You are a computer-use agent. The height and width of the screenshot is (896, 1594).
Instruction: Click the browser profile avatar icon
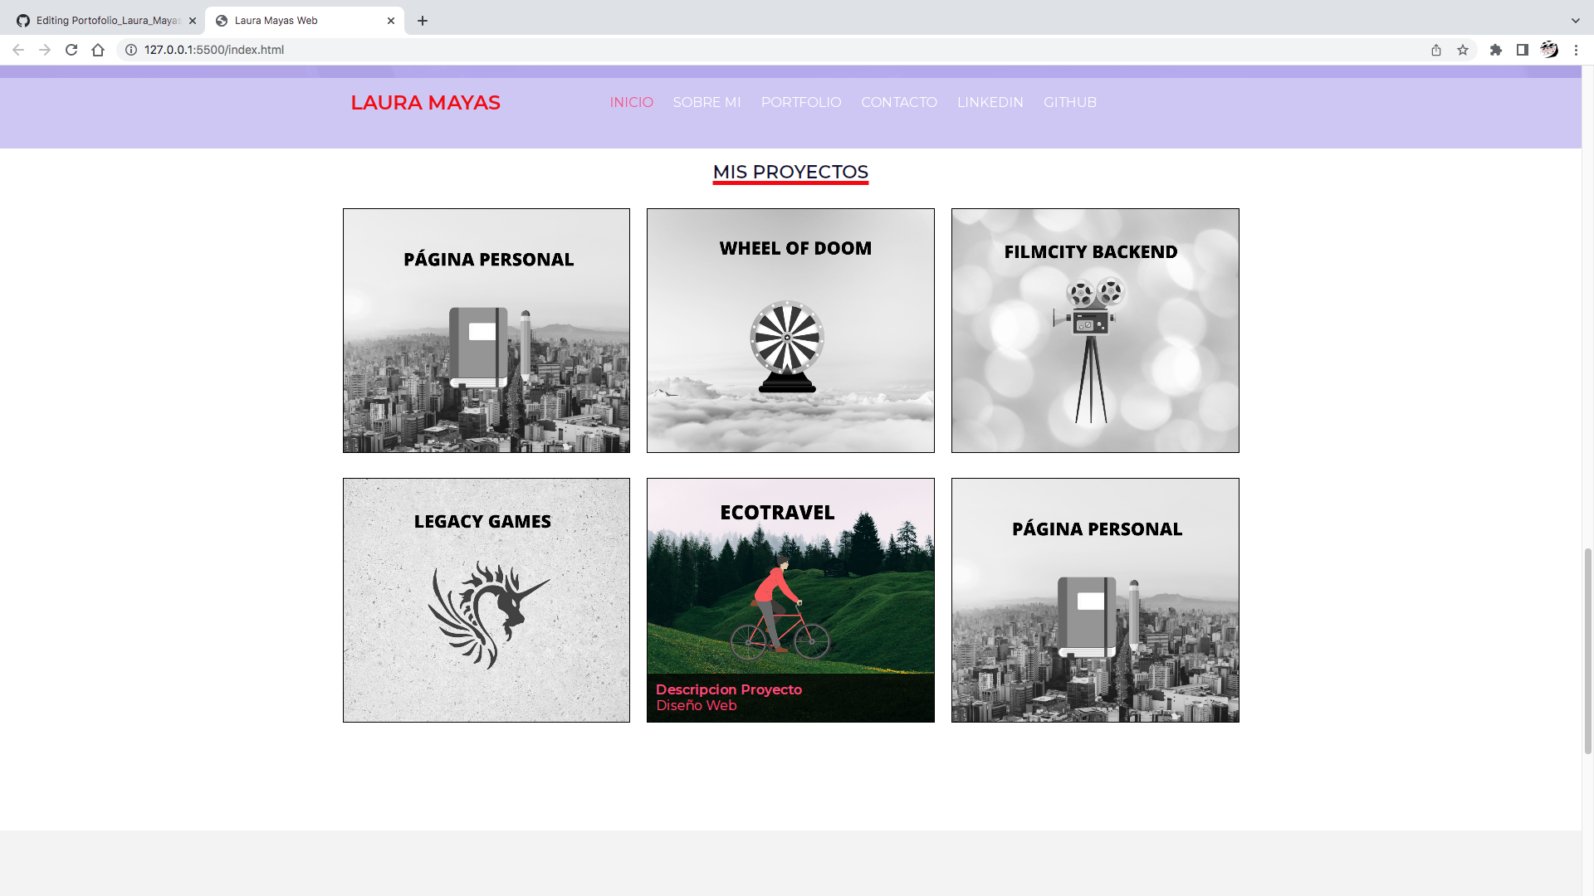(1550, 50)
